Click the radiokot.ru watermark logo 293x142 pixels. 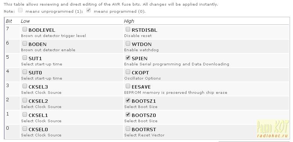[273, 129]
